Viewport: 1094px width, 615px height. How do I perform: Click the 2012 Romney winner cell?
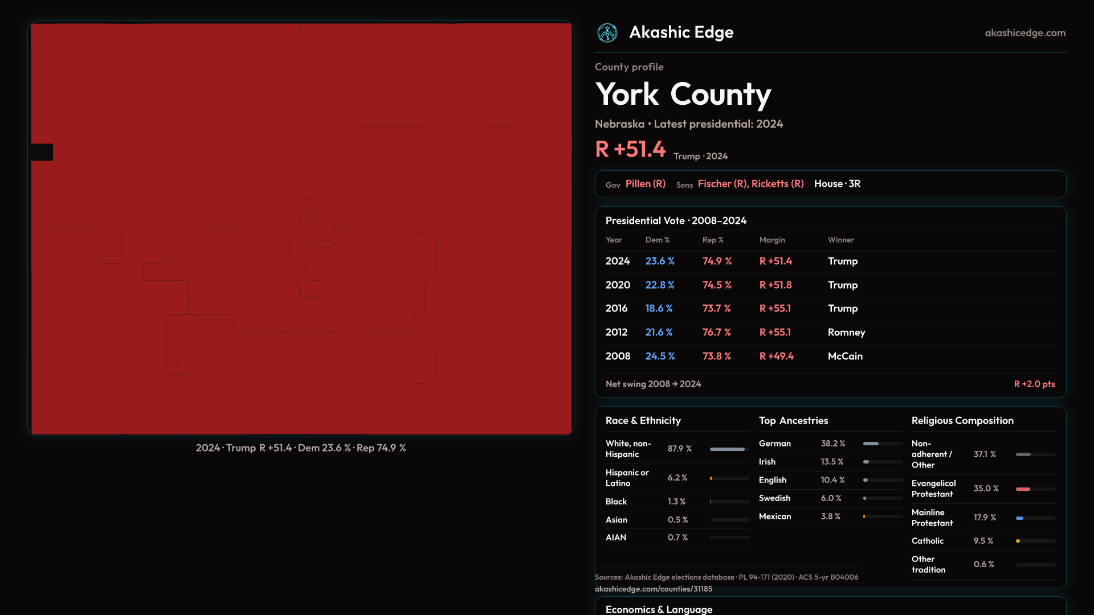point(846,333)
